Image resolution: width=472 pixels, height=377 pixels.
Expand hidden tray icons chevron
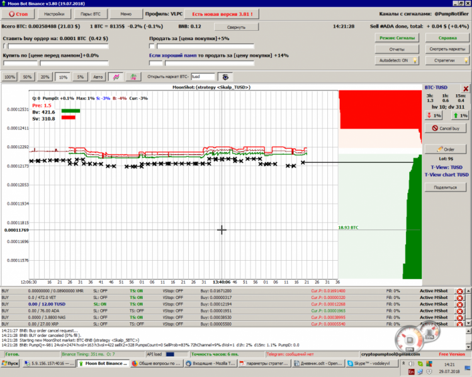pos(403,363)
